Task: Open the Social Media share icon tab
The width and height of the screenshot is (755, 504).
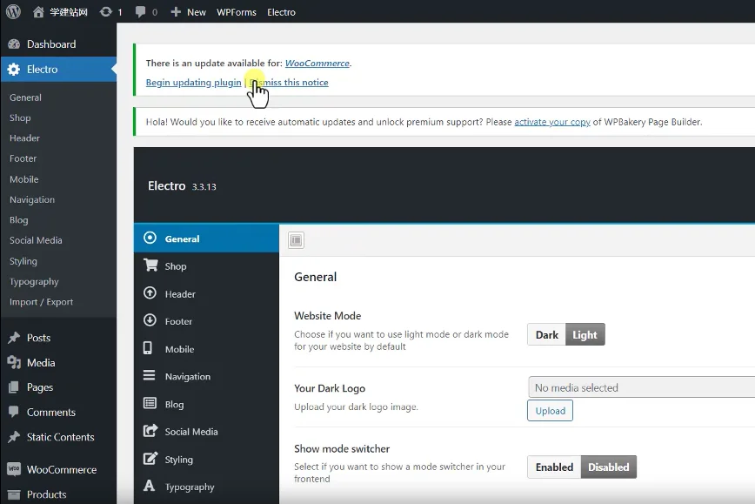Action: pos(150,432)
